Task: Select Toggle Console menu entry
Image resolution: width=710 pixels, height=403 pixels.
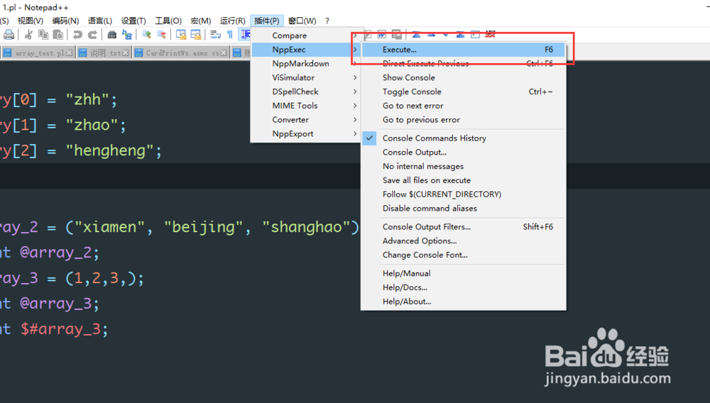Action: [x=463, y=92]
